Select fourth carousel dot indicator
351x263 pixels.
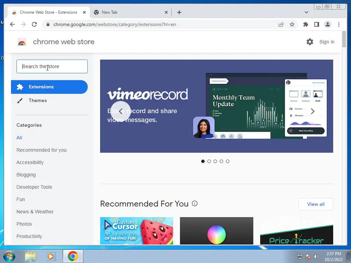coord(221,161)
